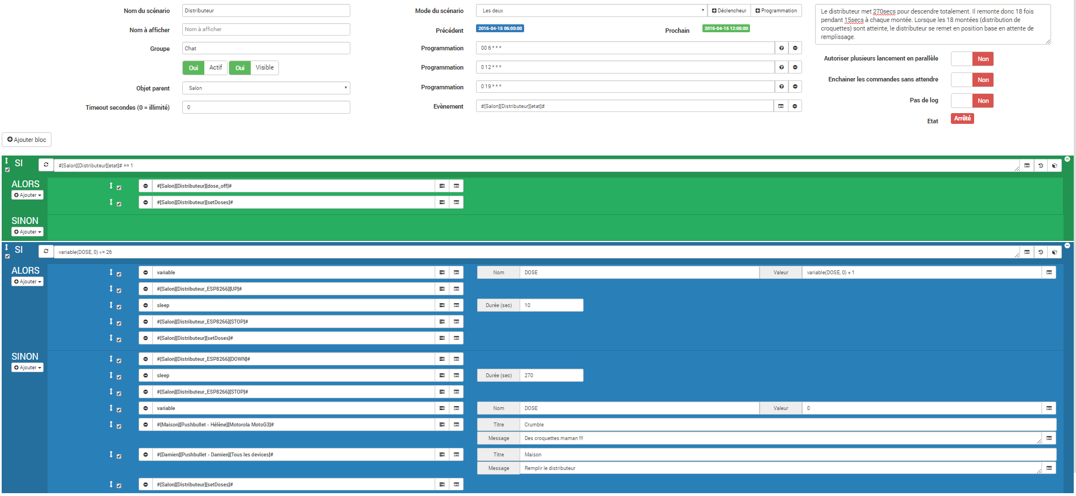
Task: Click the red Arrêté state label
Action: (x=962, y=119)
